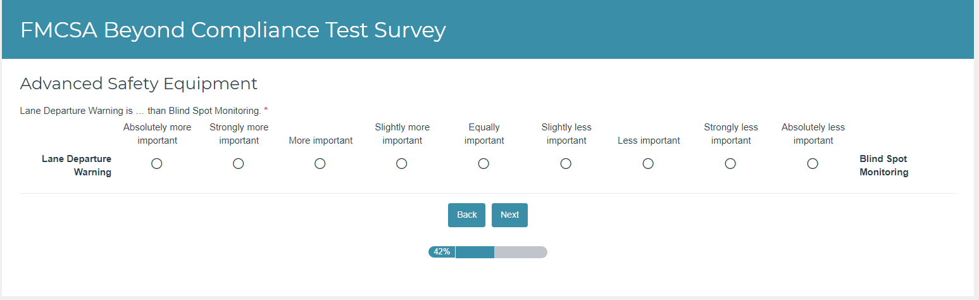979x300 pixels.
Task: Select the "Slightly more important" radio option
Action: click(x=402, y=164)
